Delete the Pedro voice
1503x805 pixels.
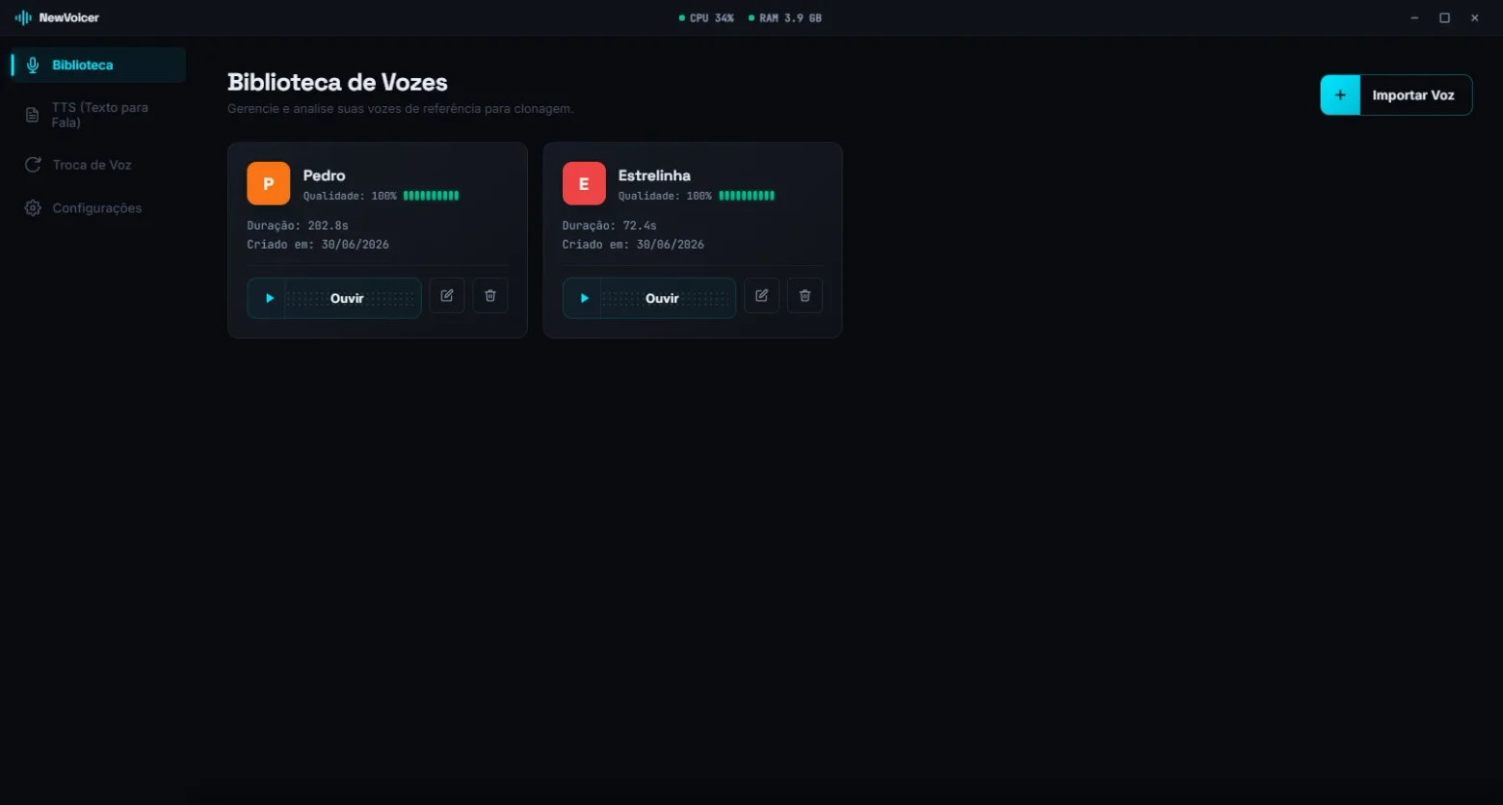(x=490, y=295)
